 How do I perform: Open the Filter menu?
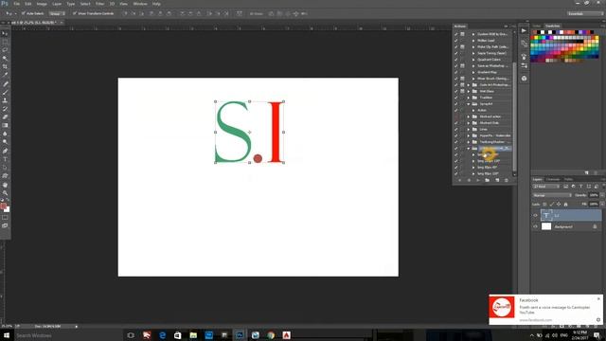pos(99,4)
